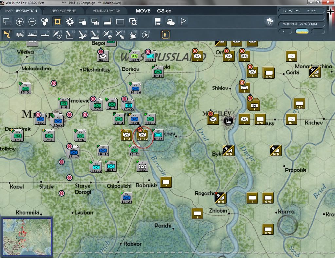Click the pennant flag toolbar icon
The height and width of the screenshot is (258, 335).
point(183,22)
